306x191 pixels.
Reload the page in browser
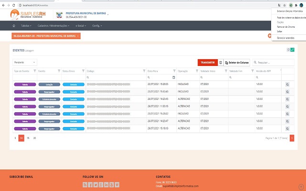pyautogui.click(x=14, y=5)
